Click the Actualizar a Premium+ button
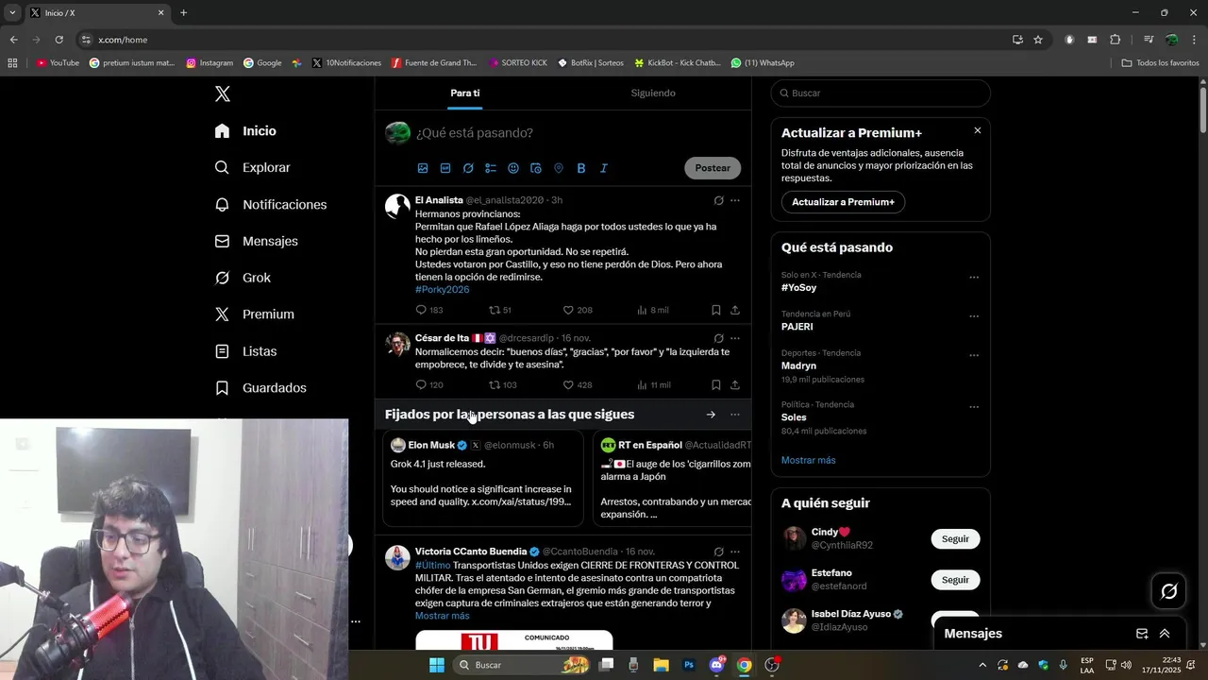The width and height of the screenshot is (1208, 680). [x=843, y=202]
